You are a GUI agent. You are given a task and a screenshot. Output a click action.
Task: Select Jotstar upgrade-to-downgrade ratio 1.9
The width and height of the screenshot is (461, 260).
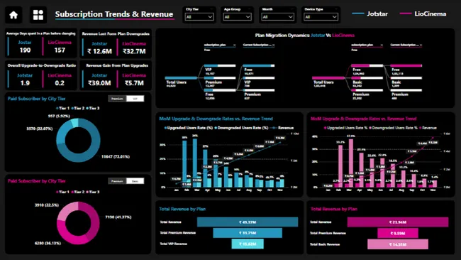click(25, 83)
